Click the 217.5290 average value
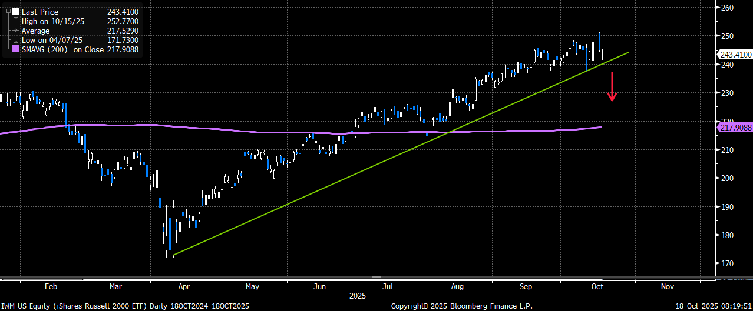 123,31
